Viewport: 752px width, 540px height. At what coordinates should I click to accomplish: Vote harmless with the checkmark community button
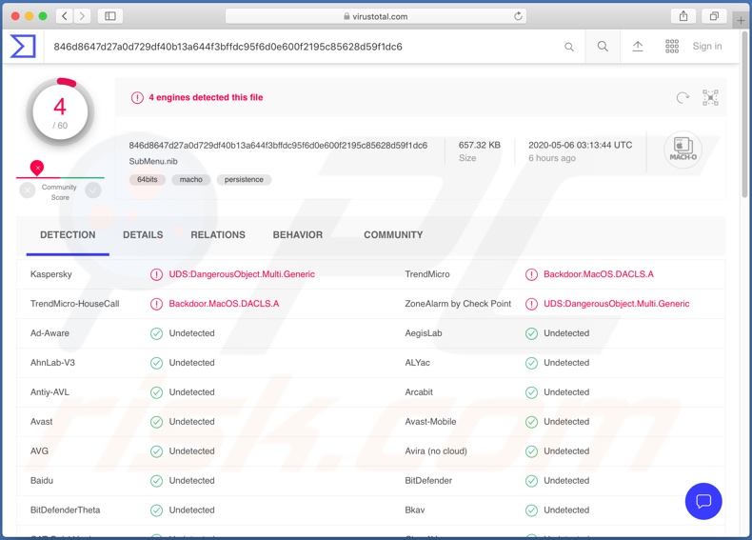tap(93, 190)
